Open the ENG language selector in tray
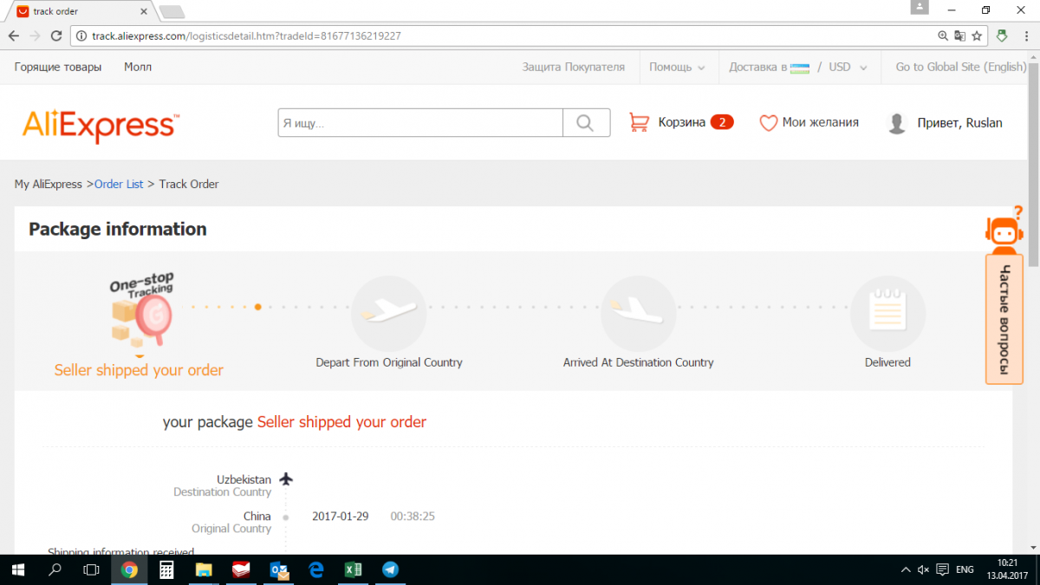 [965, 569]
